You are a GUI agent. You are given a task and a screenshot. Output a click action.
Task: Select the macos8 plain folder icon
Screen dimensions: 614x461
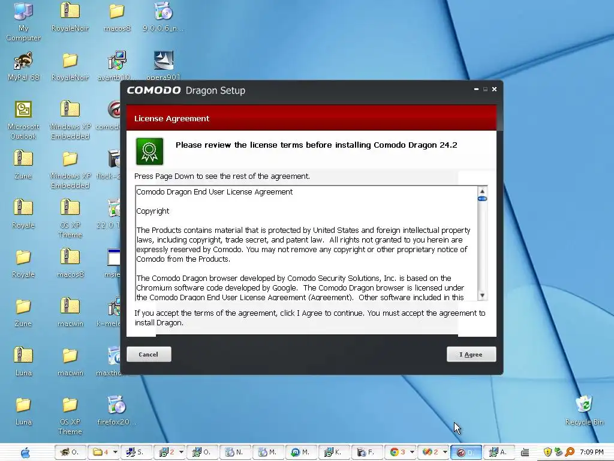[117, 16]
